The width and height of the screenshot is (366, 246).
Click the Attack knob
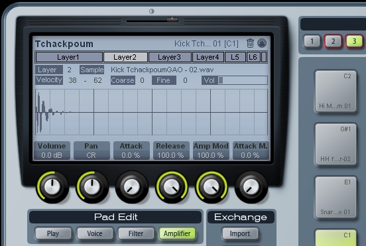click(132, 187)
